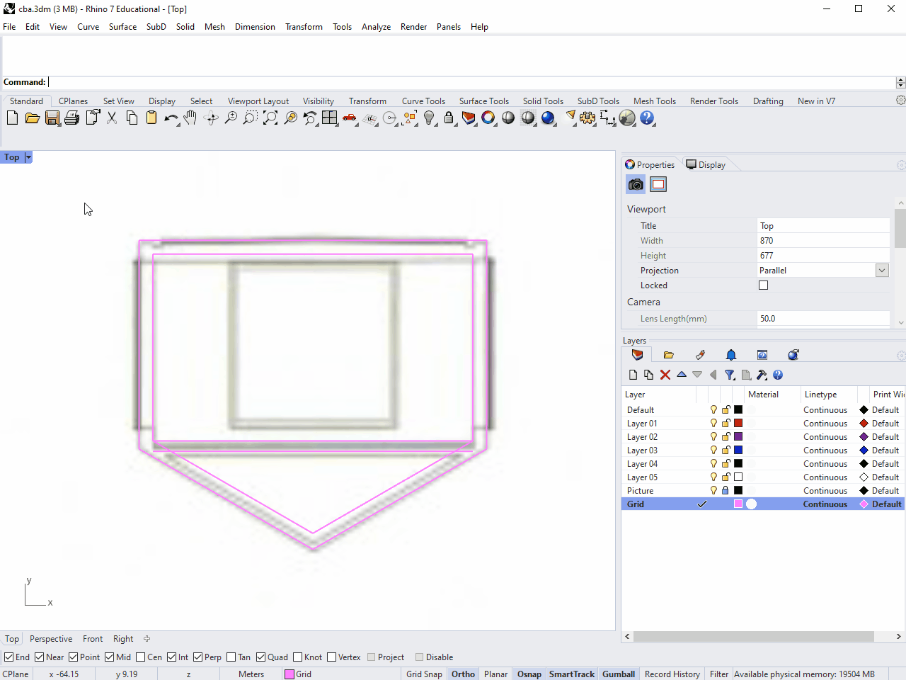Select the Rotate View tool
Viewport: 906px width, 680px height.
(211, 118)
